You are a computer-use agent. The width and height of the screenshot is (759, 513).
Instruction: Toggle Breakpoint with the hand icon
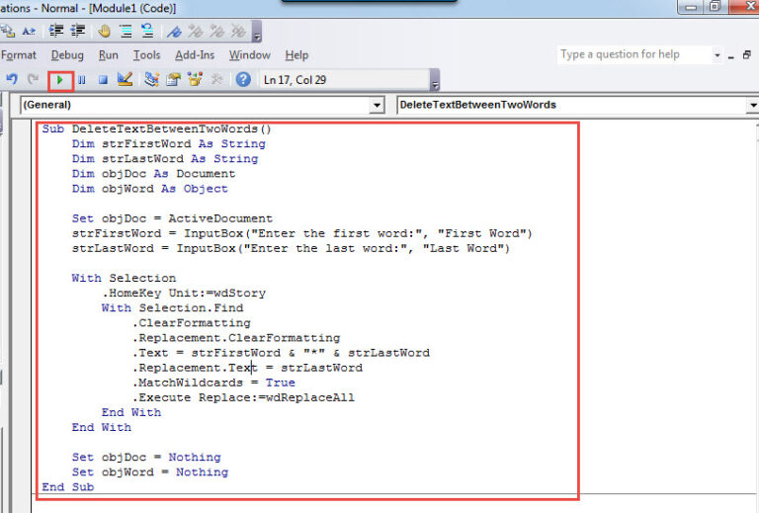click(104, 32)
